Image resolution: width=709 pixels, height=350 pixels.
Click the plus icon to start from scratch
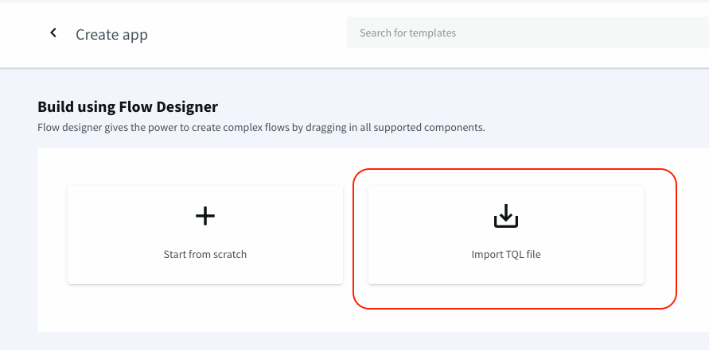coord(205,216)
